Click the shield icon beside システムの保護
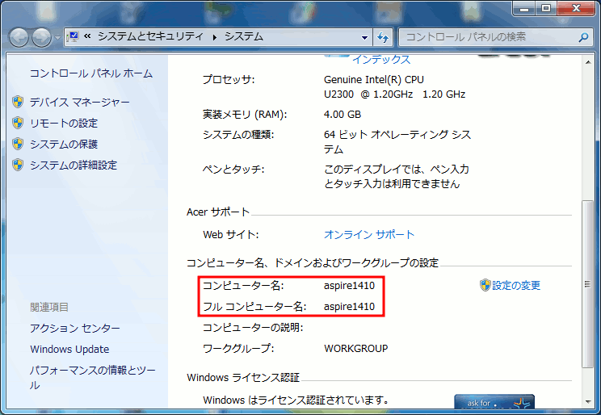The width and height of the screenshot is (601, 415). (18, 144)
